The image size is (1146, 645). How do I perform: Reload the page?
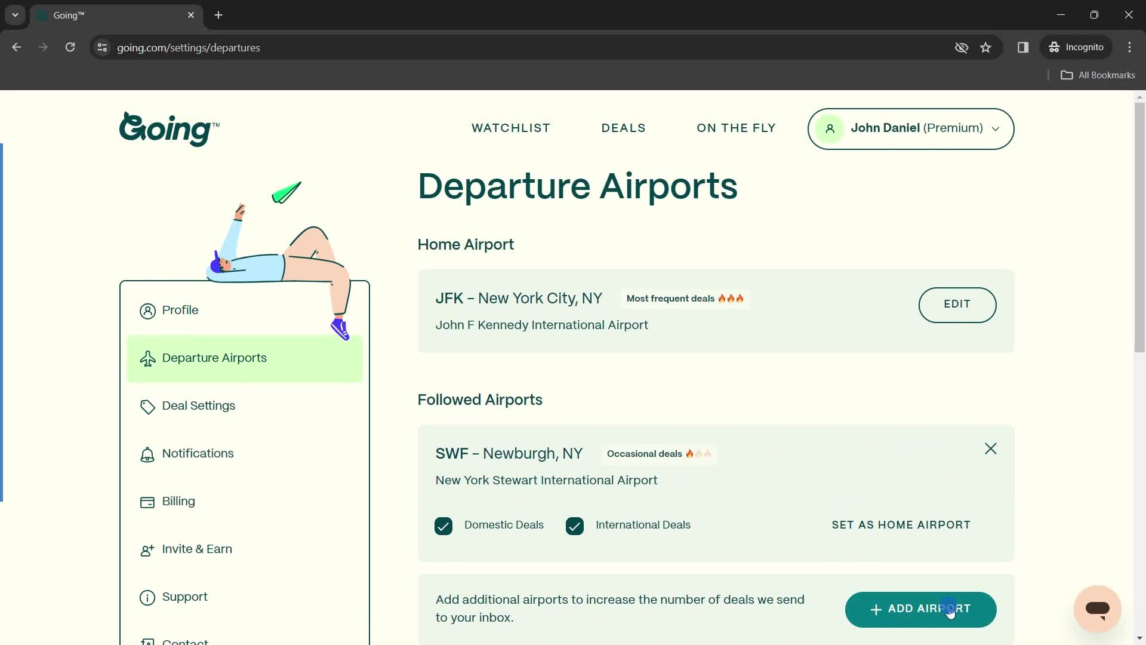[70, 47]
